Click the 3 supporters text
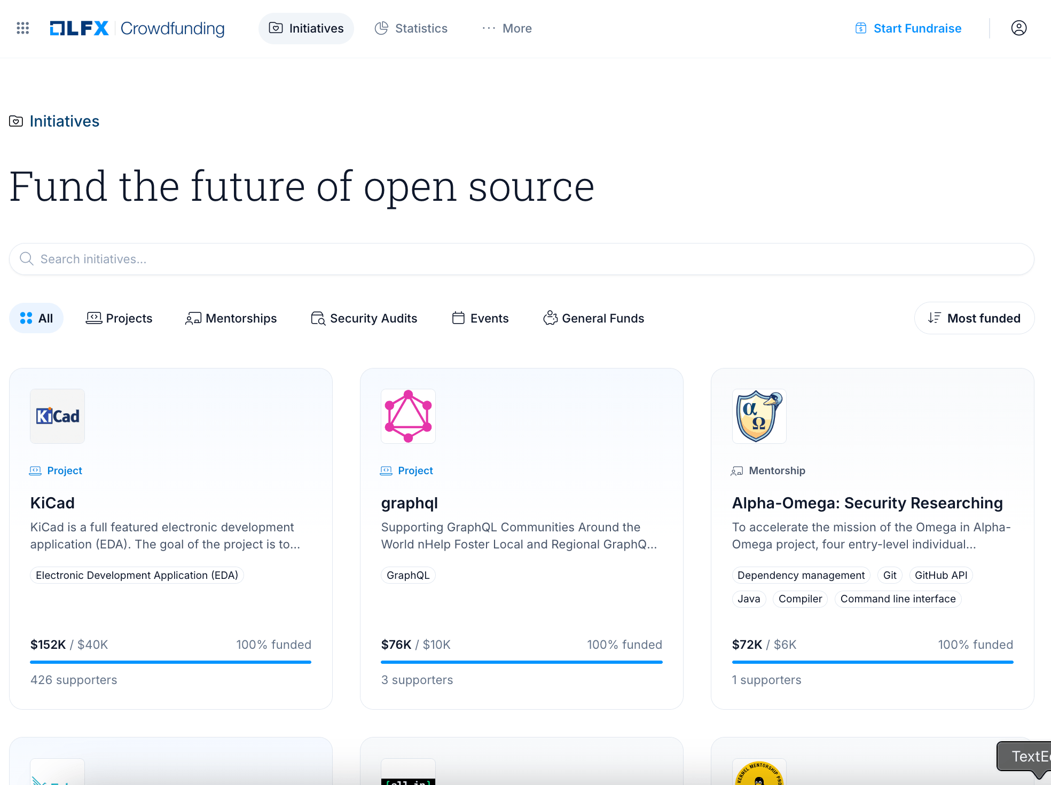1051x785 pixels. [417, 680]
